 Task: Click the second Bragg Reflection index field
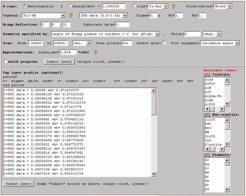(56, 25)
